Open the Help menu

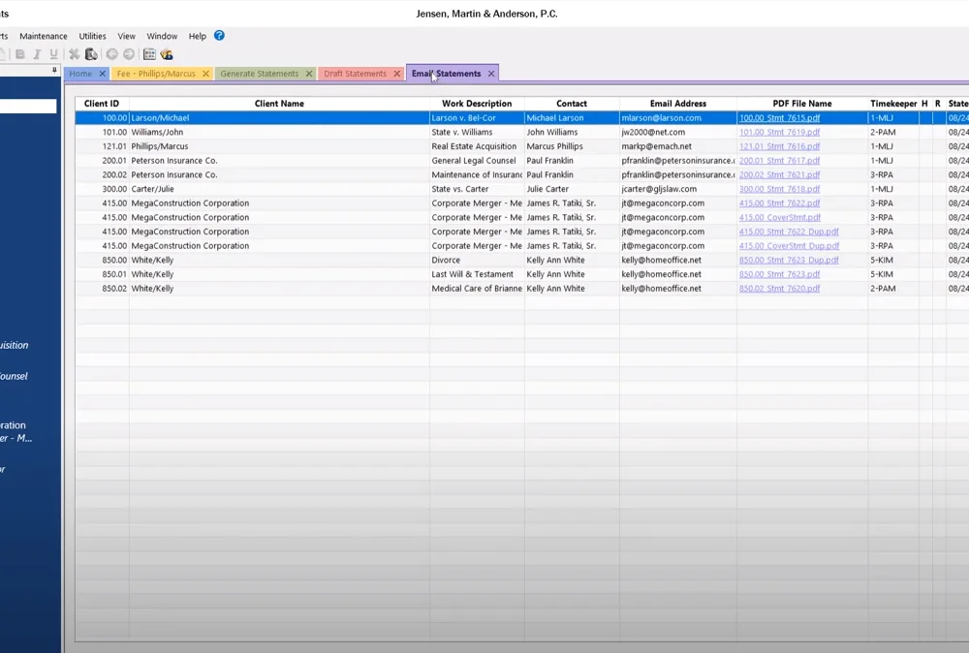197,36
